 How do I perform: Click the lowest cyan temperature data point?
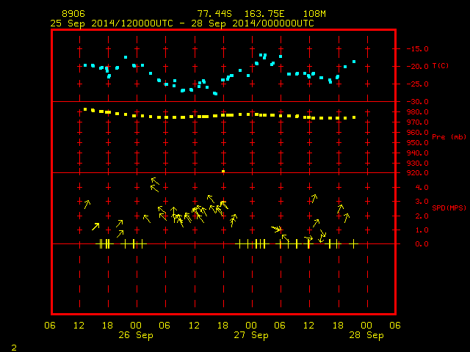pos(215,94)
